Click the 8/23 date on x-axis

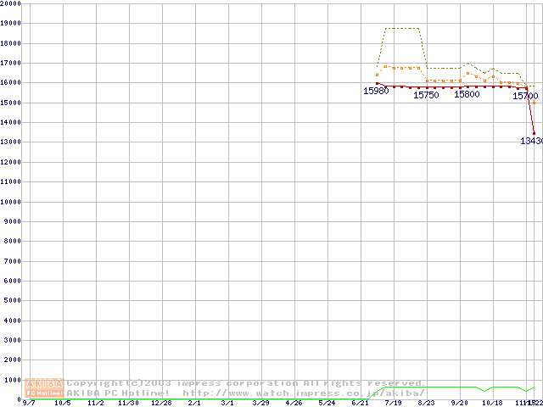(x=426, y=404)
